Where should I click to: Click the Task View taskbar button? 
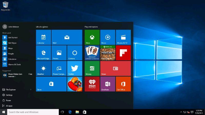pos(62,112)
